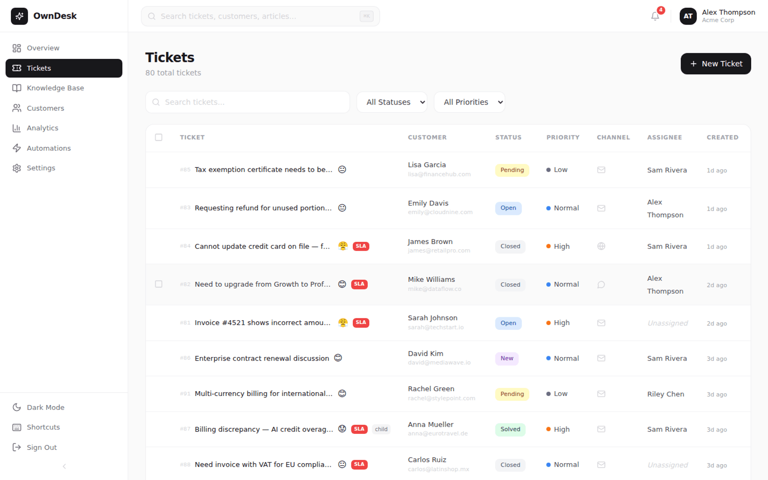Open ticket Enterprise contract renewal discussion
768x480 pixels.
point(262,358)
